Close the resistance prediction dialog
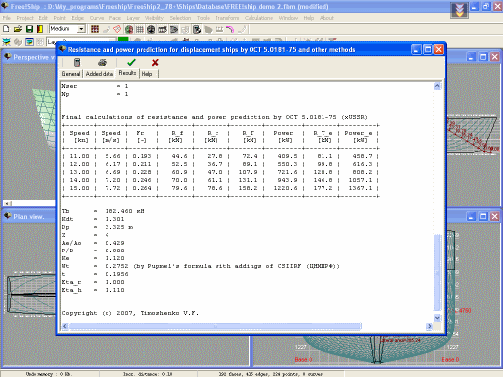503x377 pixels. coord(439,50)
